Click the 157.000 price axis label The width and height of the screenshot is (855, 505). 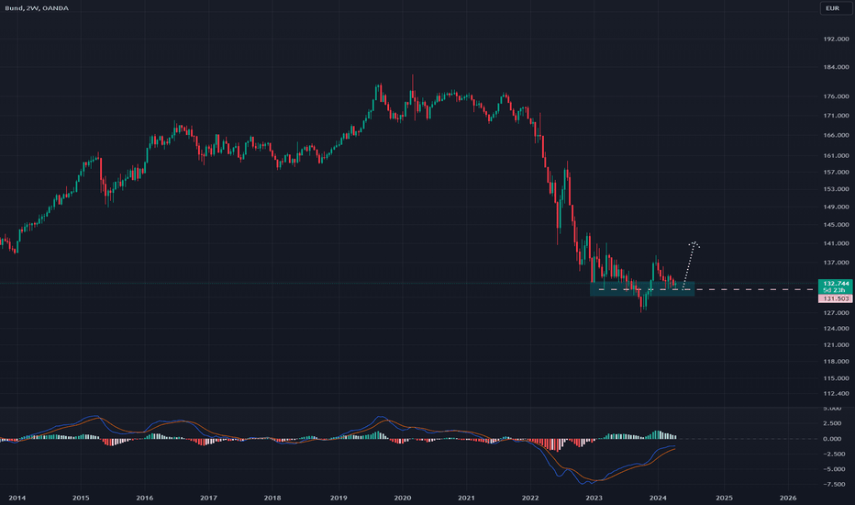click(x=836, y=172)
